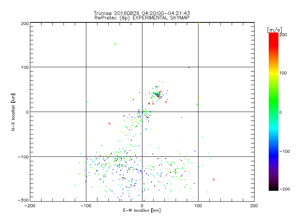Viewport: 299px width, 224px height.
Task: Click the colorbar's '200' tick label
Action: (283, 35)
